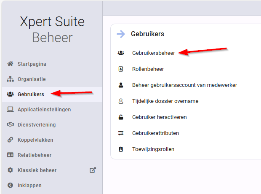Click the Applicatieinstellingen laptop icon
The image size is (261, 194).
[11, 109]
